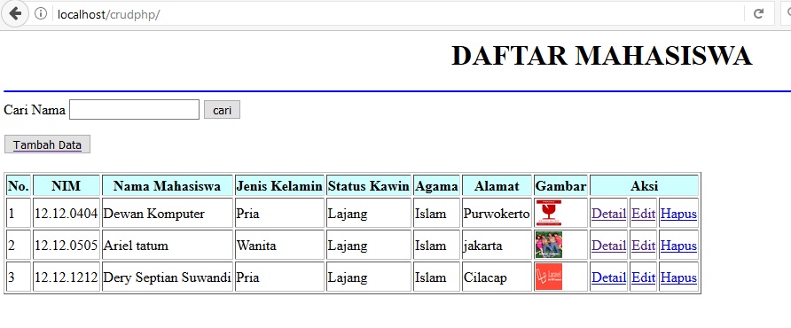Click Hapus for Ariel tatum

click(x=678, y=246)
